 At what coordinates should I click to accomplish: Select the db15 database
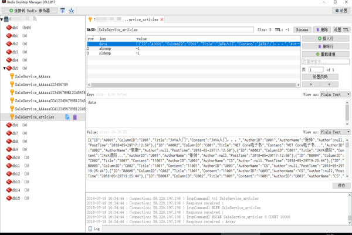point(18,198)
